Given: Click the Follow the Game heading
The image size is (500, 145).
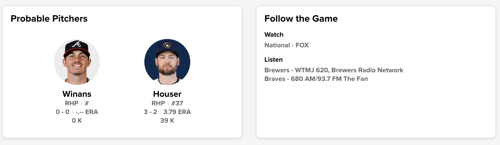Looking at the screenshot, I should 301,19.
